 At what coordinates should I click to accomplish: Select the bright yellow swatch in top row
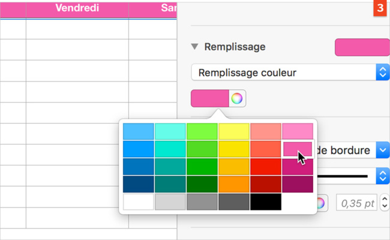click(234, 131)
